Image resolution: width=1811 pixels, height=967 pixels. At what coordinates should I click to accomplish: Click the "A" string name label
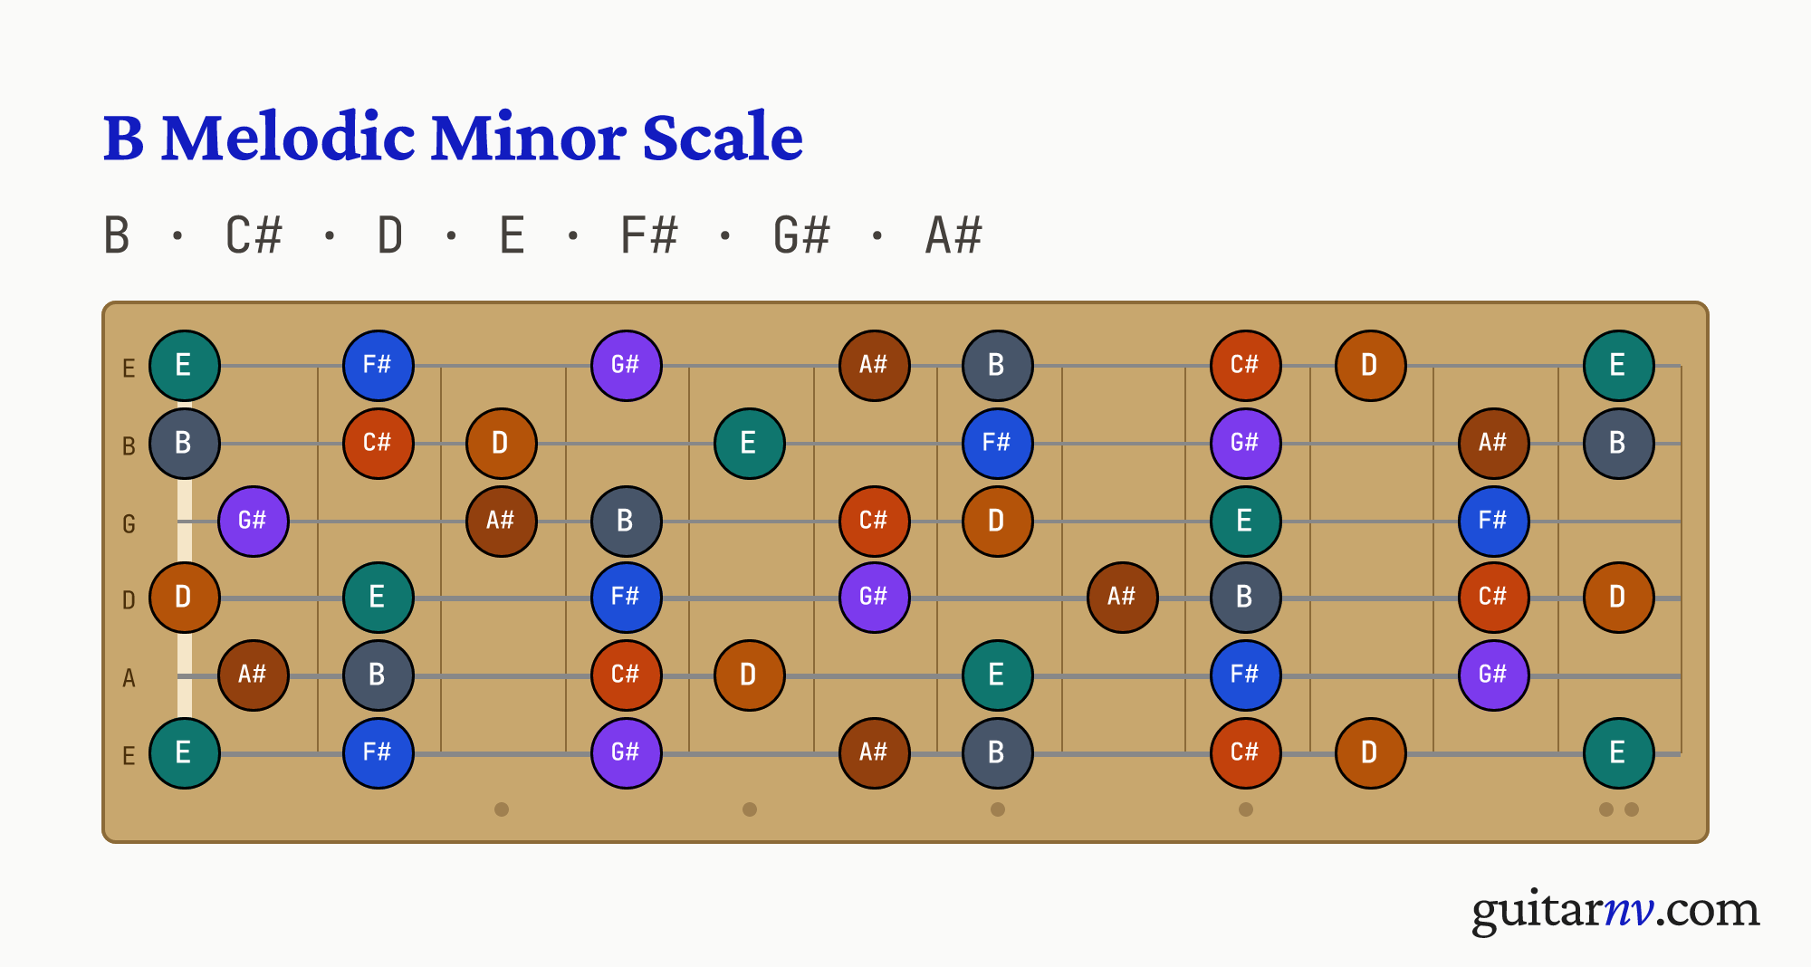pos(129,678)
